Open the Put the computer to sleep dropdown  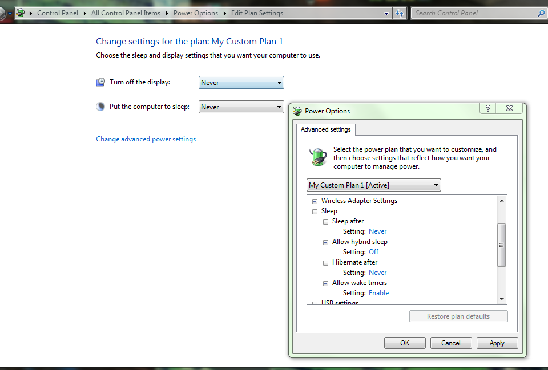click(241, 107)
